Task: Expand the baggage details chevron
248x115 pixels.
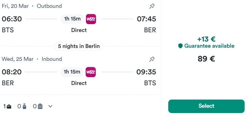Action: (x=50, y=106)
